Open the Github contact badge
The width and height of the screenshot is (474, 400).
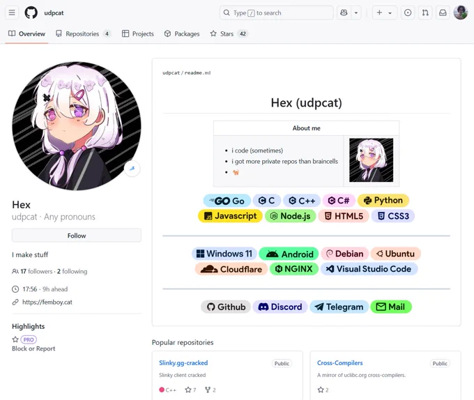tap(226, 307)
